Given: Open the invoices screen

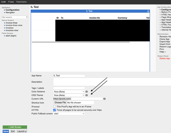Looking at the screenshot, I should (x=10, y=28).
